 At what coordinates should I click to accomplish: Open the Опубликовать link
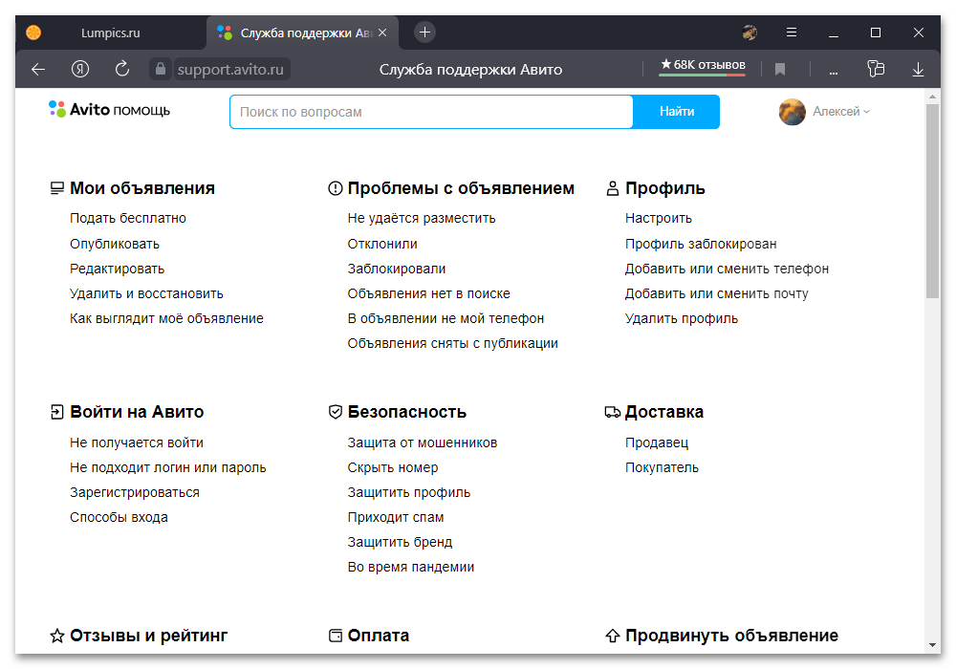[115, 244]
